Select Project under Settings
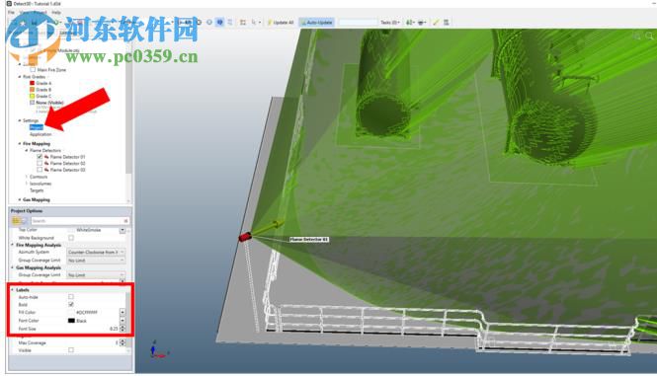This screenshot has height=376, width=657. pyautogui.click(x=36, y=127)
